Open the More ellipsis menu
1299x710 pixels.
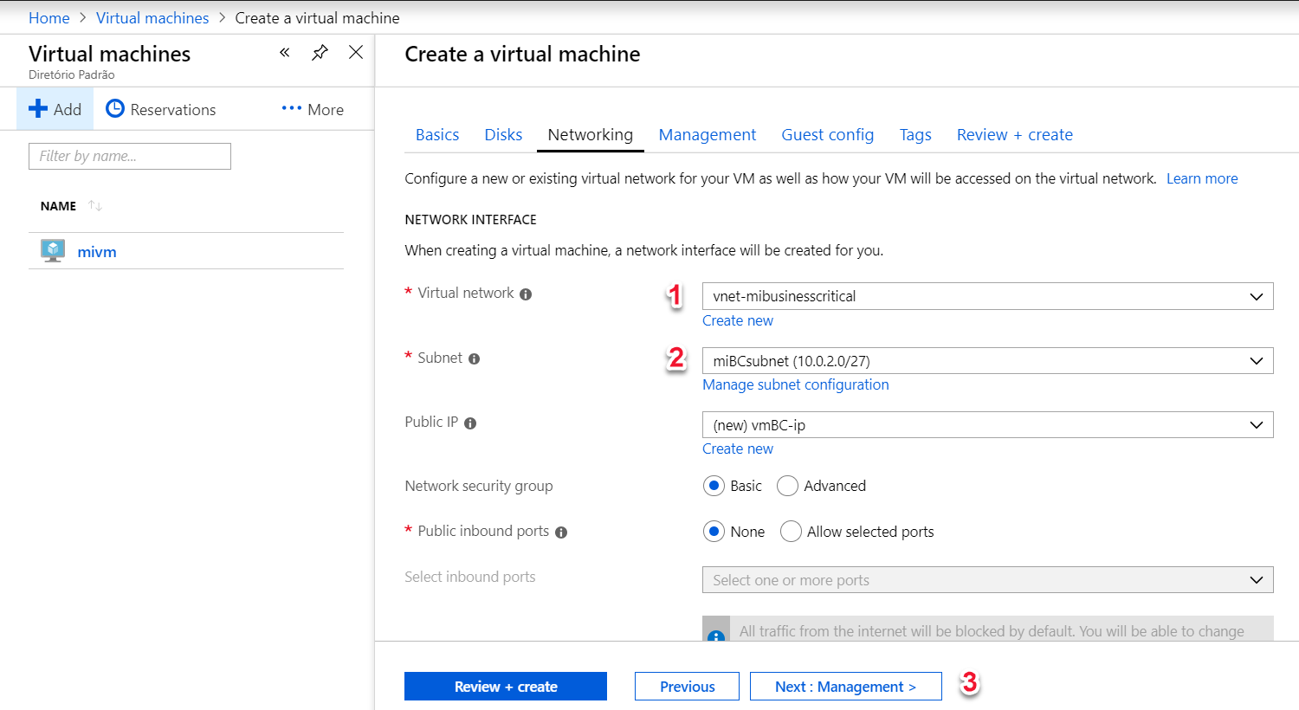pos(291,109)
